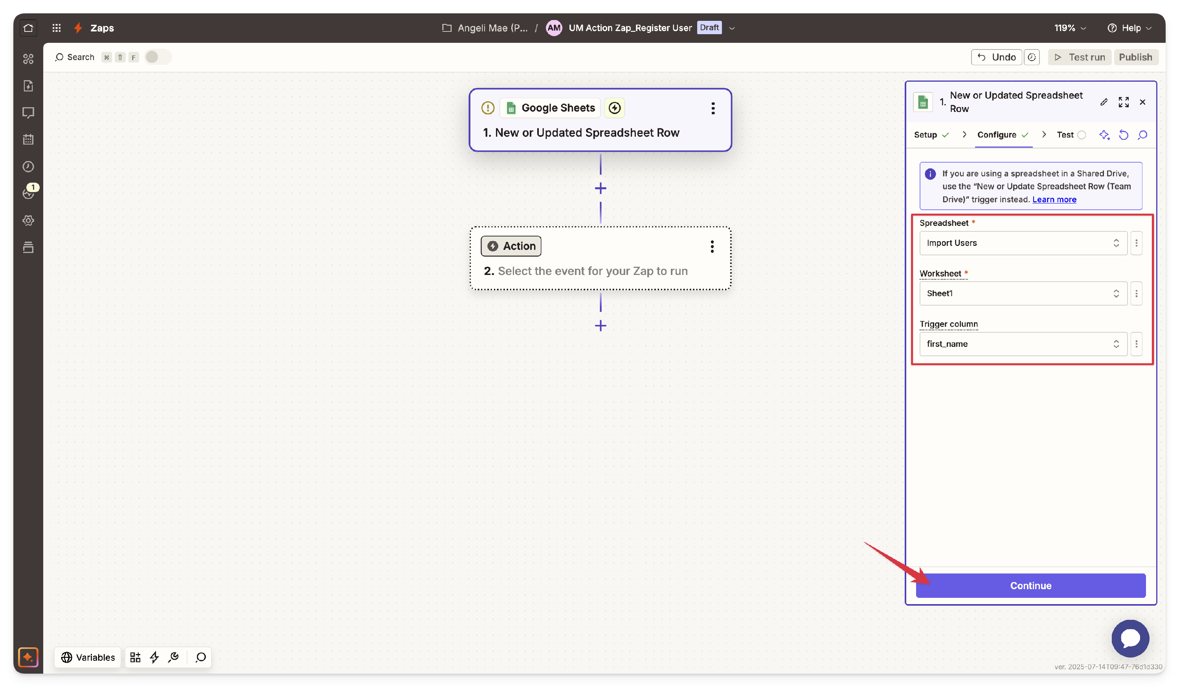Click the wrench tools icon in bottom toolbar

(x=174, y=657)
